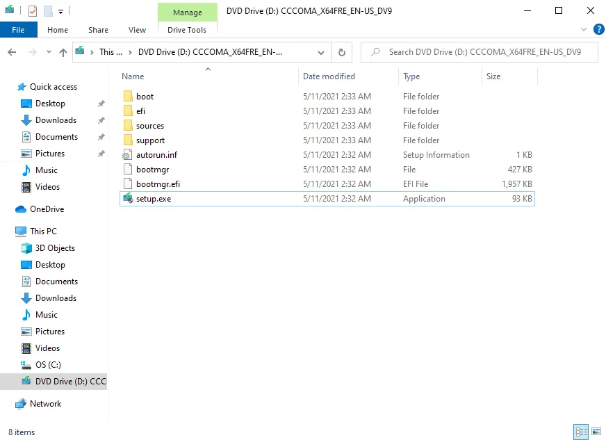This screenshot has width=606, height=440.
Task: Sort by Date modified column header
Action: (329, 76)
